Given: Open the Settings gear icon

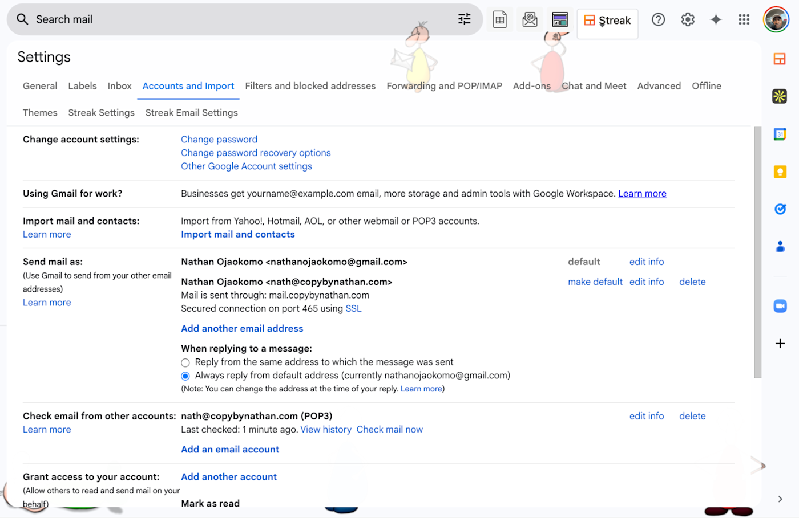Looking at the screenshot, I should [x=688, y=20].
